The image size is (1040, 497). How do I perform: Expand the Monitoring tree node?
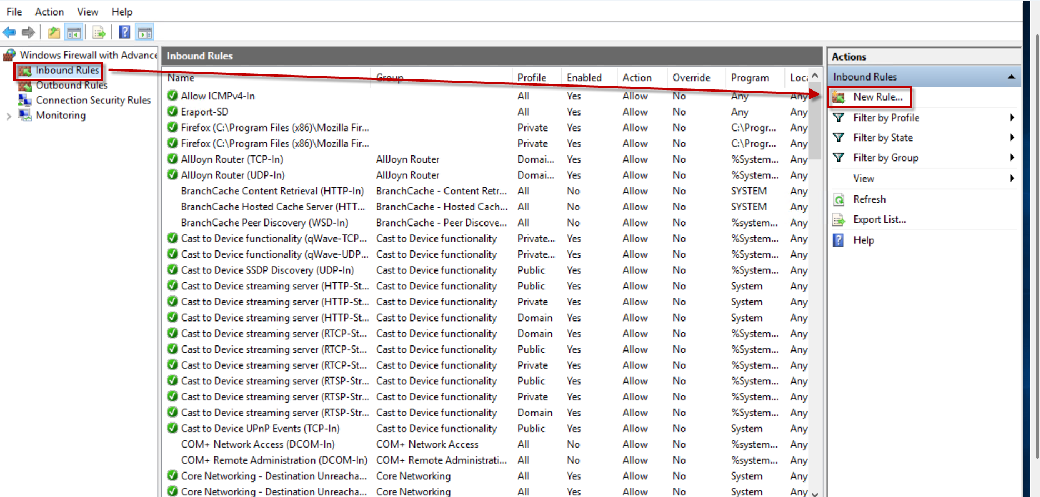point(8,116)
